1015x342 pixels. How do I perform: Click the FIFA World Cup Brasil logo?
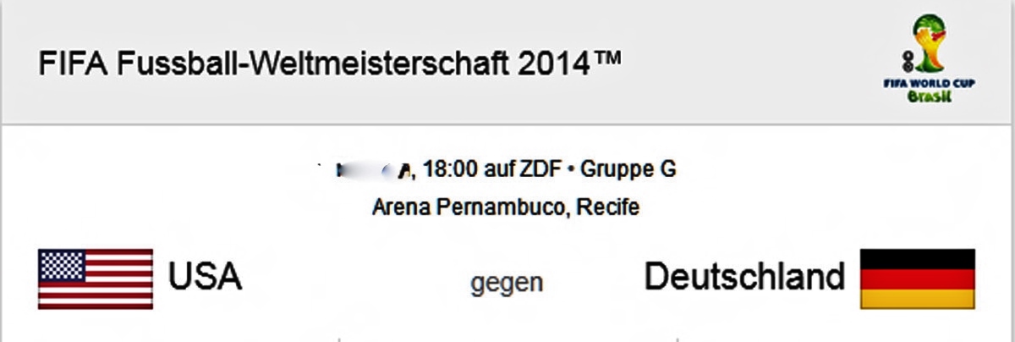tap(929, 58)
